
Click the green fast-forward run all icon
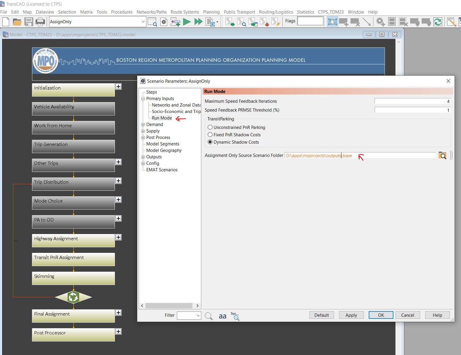coord(199,22)
